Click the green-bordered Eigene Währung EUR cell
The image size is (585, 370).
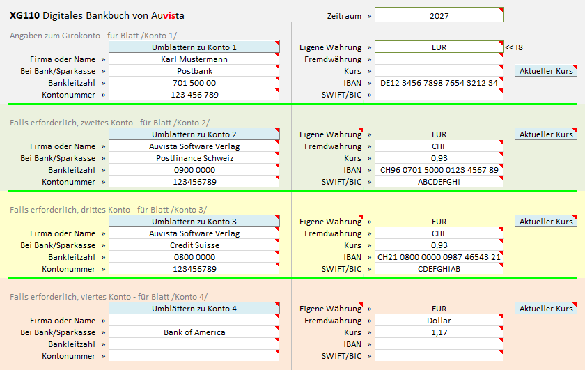438,47
